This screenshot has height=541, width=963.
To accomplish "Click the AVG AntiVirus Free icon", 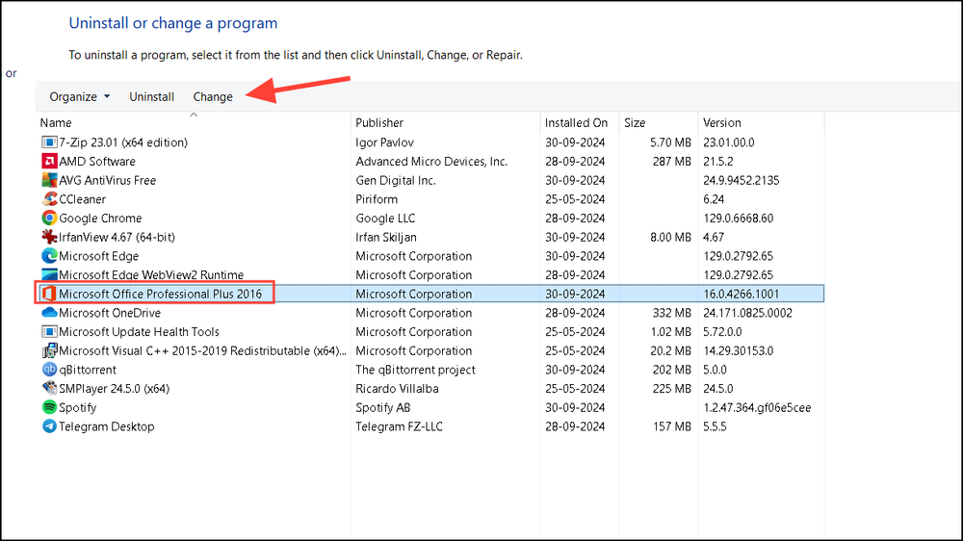I will pos(49,181).
